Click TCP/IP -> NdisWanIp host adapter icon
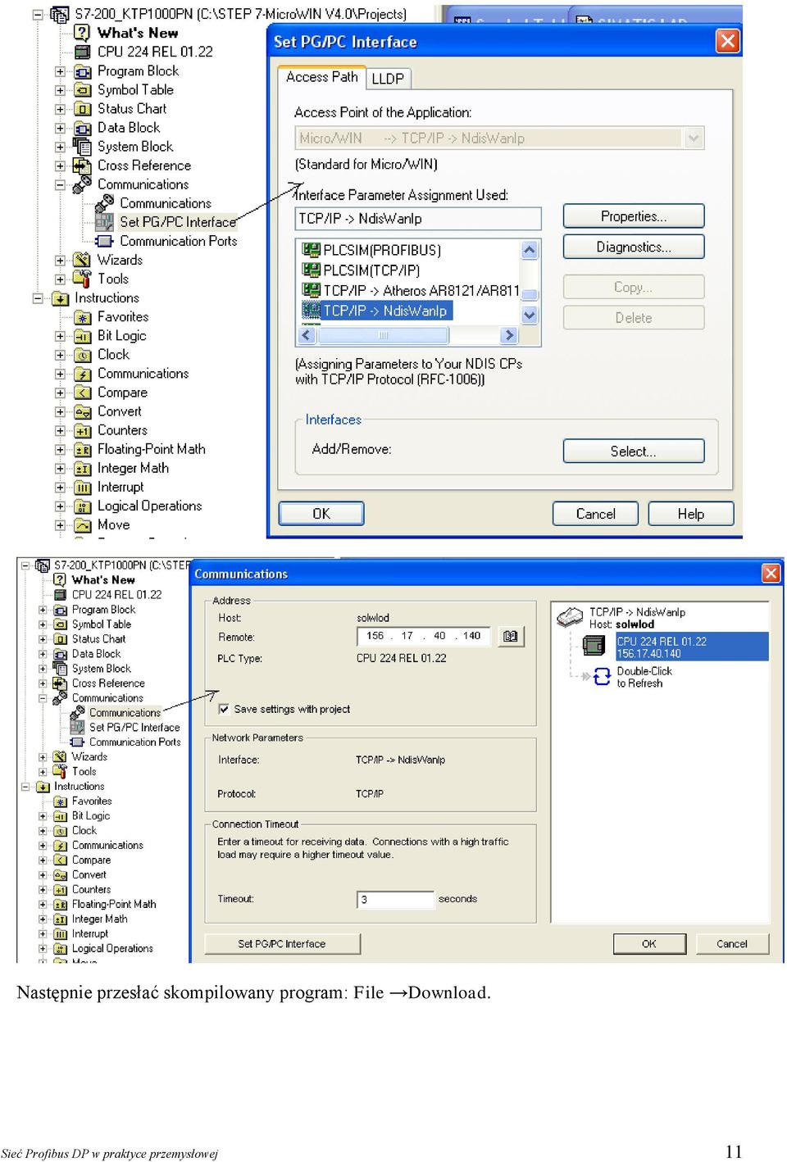The height and width of the screenshot is (1162, 787). pyautogui.click(x=570, y=617)
